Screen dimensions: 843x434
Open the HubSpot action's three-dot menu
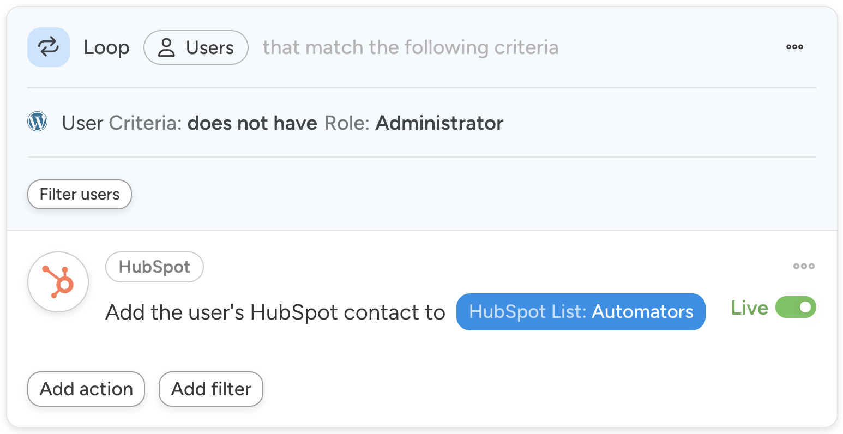click(804, 267)
